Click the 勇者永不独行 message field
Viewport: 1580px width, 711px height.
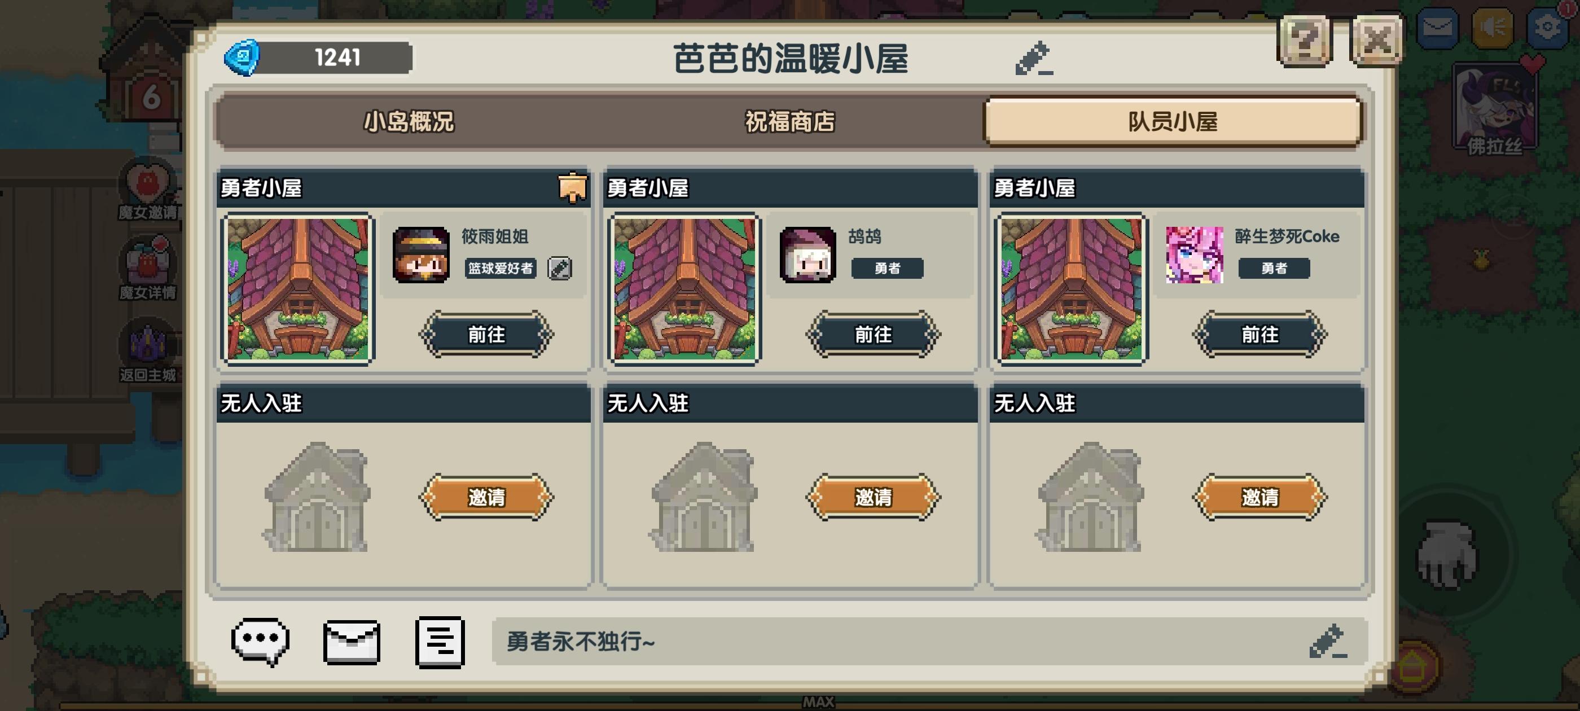point(929,642)
